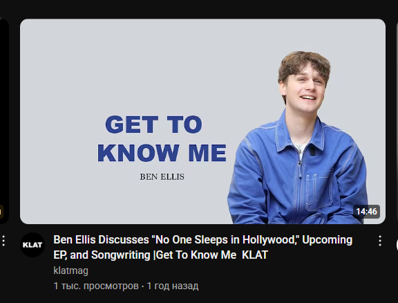Open the three-dot menu for Ben Ellis video
This screenshot has height=303, width=398.
[380, 241]
